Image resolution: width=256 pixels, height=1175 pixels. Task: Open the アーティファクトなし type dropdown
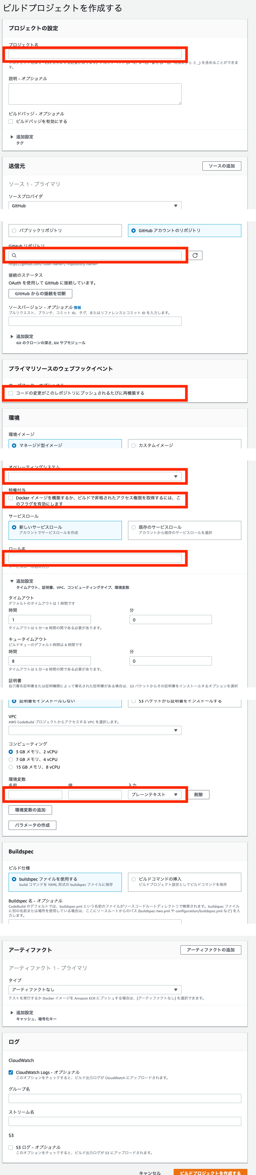click(95, 989)
